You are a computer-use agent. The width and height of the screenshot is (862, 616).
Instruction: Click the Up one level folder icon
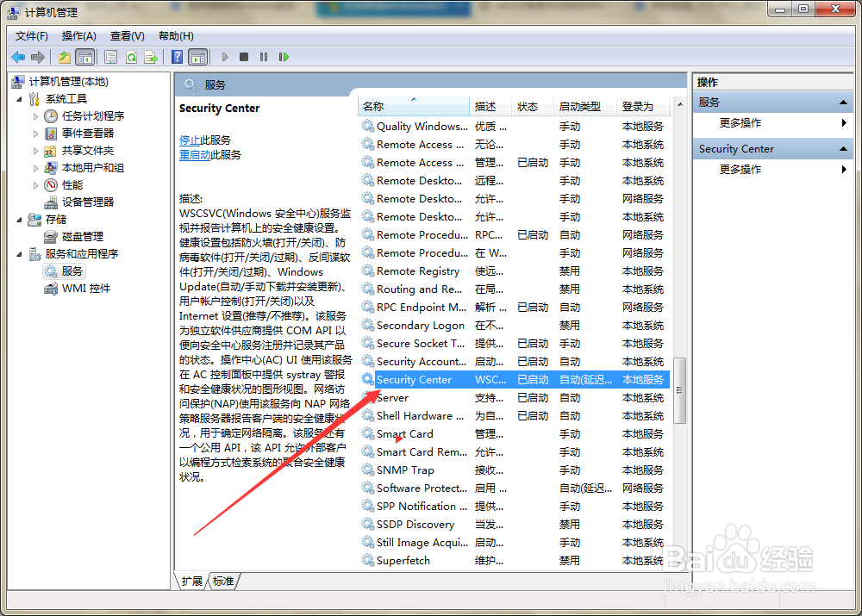pyautogui.click(x=65, y=57)
